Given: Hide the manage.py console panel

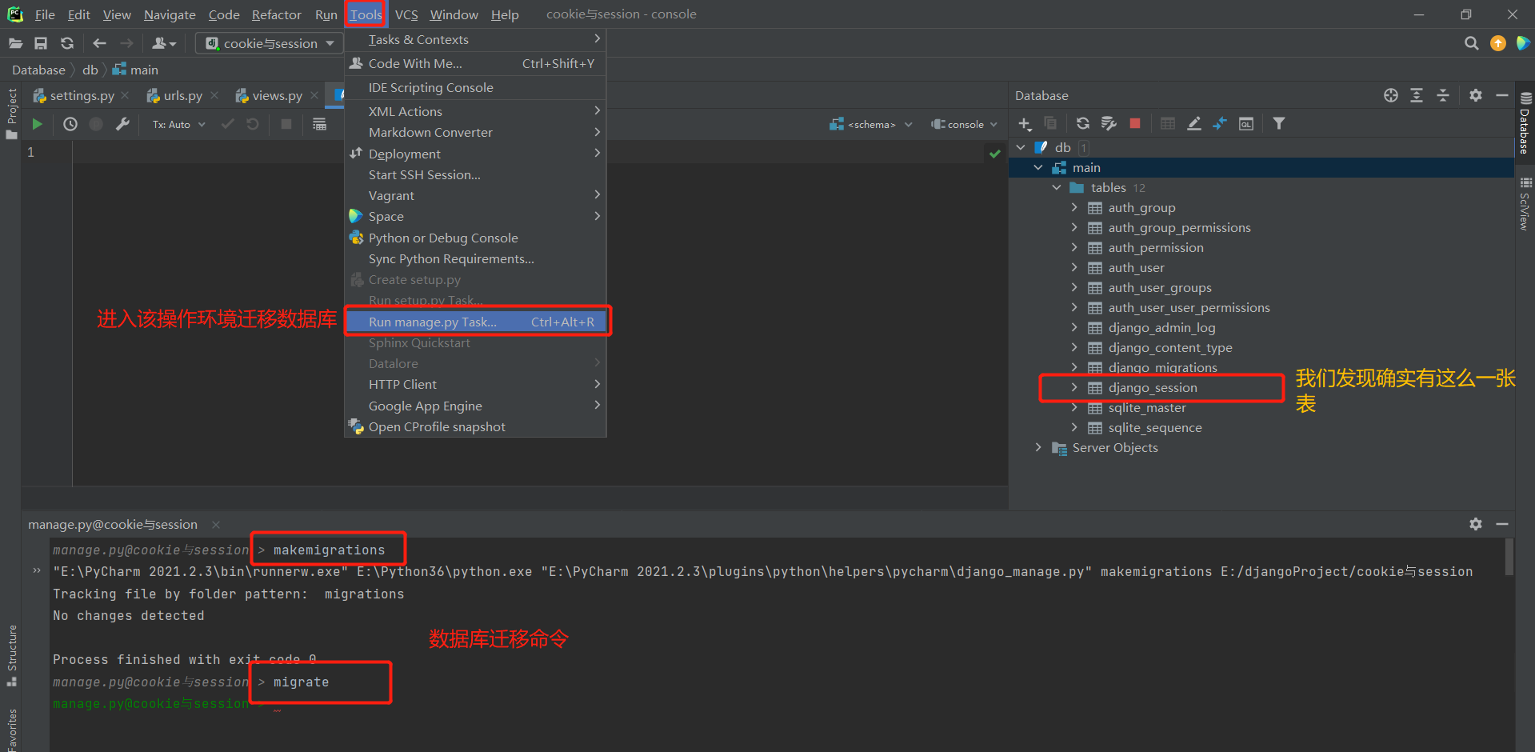Looking at the screenshot, I should [1502, 524].
